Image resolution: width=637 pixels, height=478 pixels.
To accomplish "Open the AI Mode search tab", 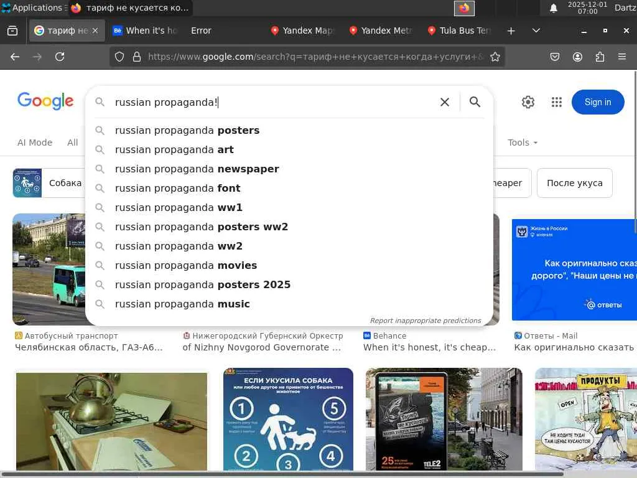I will pyautogui.click(x=35, y=143).
